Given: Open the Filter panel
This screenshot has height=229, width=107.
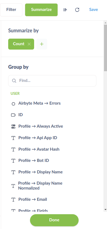Looking at the screenshot, I should click(11, 10).
